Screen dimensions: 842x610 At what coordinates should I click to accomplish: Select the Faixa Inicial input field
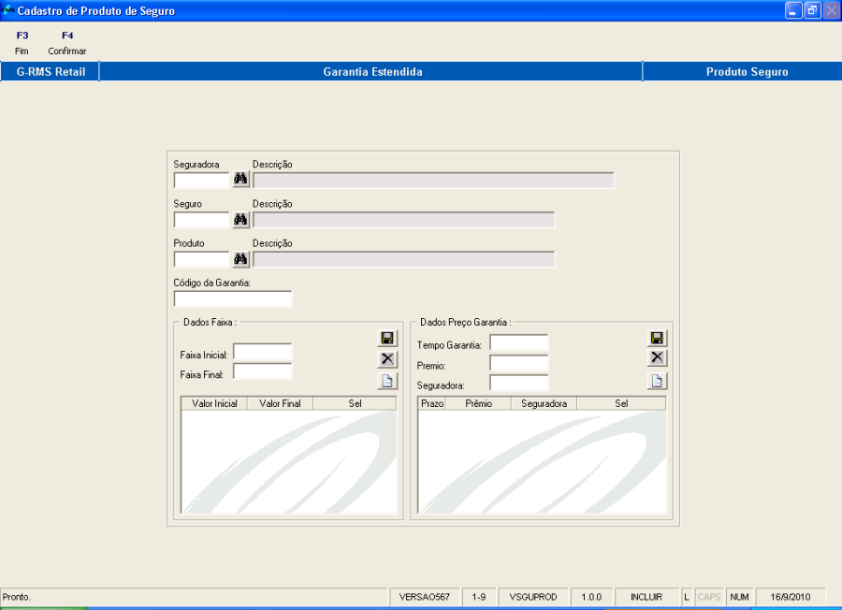click(x=263, y=352)
